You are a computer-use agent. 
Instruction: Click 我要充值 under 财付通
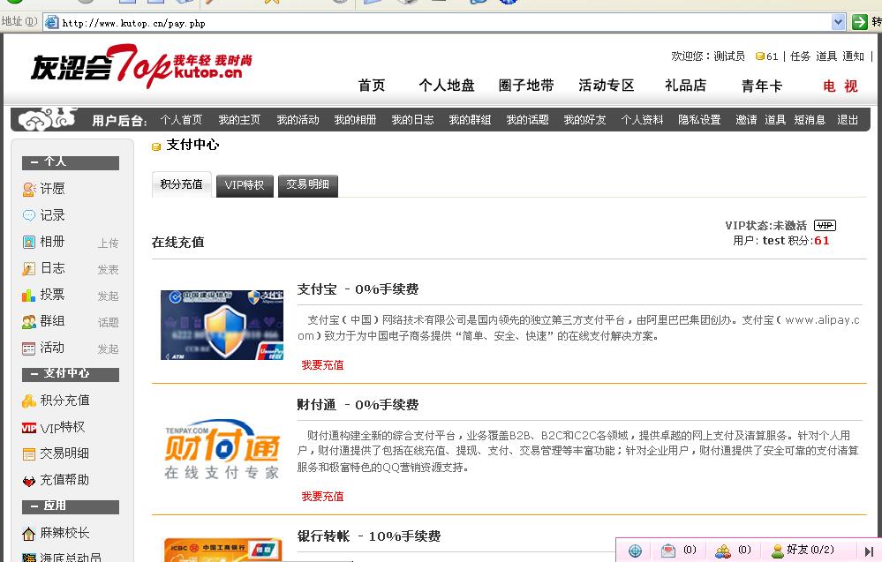[322, 497]
